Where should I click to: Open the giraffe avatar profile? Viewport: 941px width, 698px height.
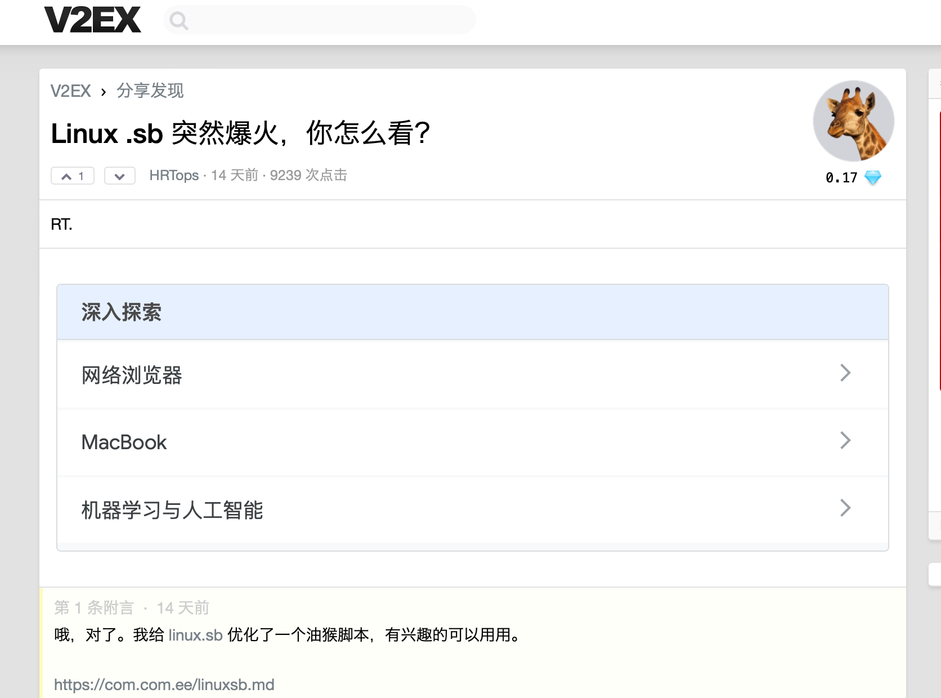coord(854,121)
